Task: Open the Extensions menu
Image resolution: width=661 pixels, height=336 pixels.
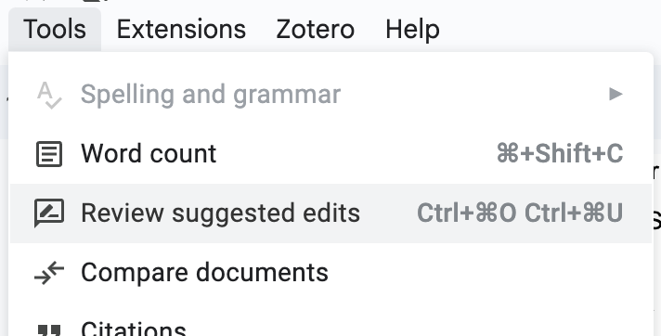Action: 181,29
